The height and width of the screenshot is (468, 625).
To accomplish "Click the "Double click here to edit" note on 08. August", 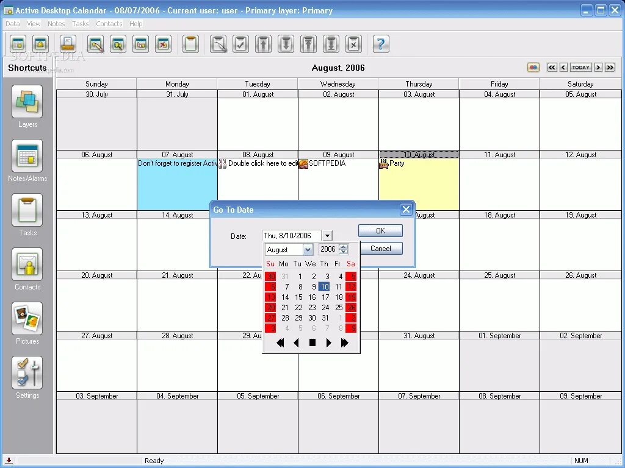I will pos(262,163).
